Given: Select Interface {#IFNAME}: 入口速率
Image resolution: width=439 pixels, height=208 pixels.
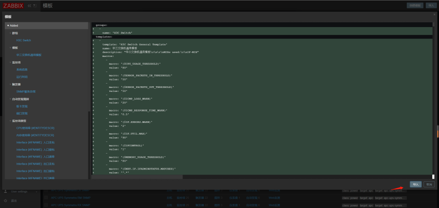Looking at the screenshot, I should click(35, 157).
